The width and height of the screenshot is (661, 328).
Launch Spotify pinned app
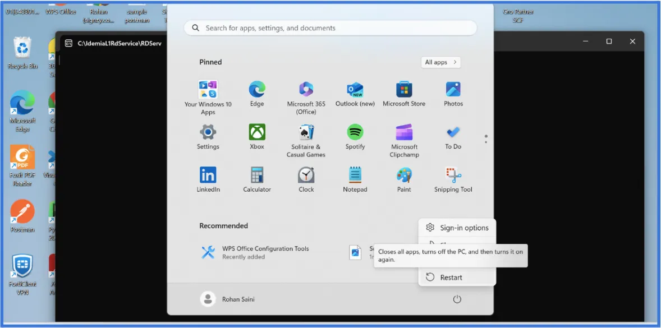pyautogui.click(x=355, y=137)
